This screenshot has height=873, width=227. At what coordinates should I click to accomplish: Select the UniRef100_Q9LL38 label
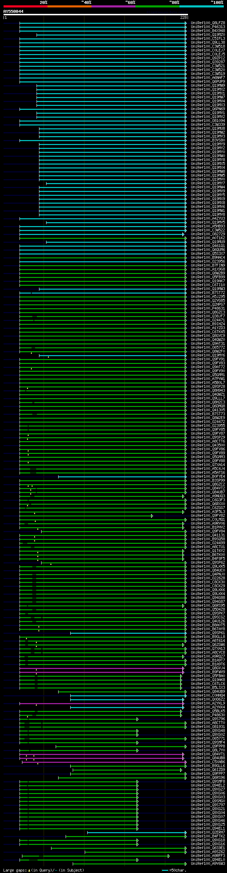(208, 43)
